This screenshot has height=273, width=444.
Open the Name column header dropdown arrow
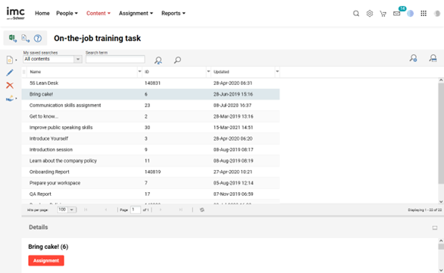click(139, 72)
